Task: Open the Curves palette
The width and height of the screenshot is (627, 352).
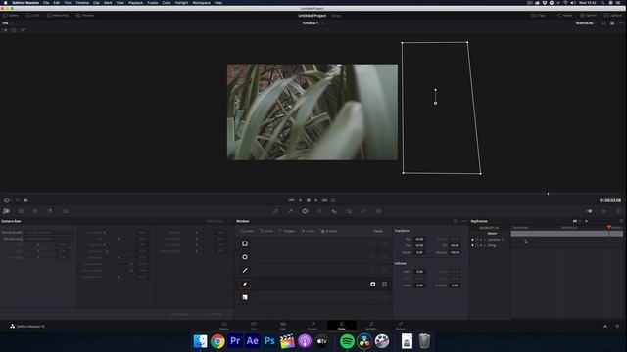Action: [276, 211]
